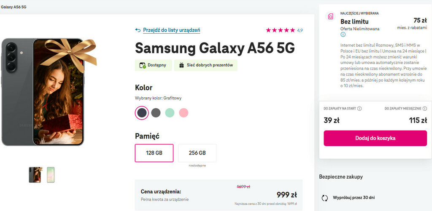Click the refresh icon near Wypróbuj przez 30 dni

coord(325,198)
